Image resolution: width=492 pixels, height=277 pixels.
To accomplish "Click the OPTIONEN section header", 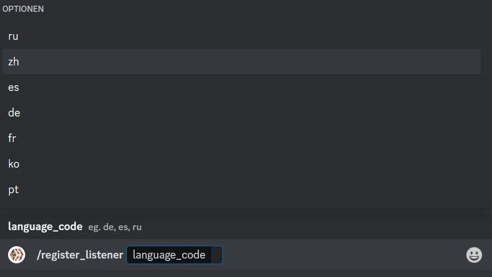I will tap(23, 9).
